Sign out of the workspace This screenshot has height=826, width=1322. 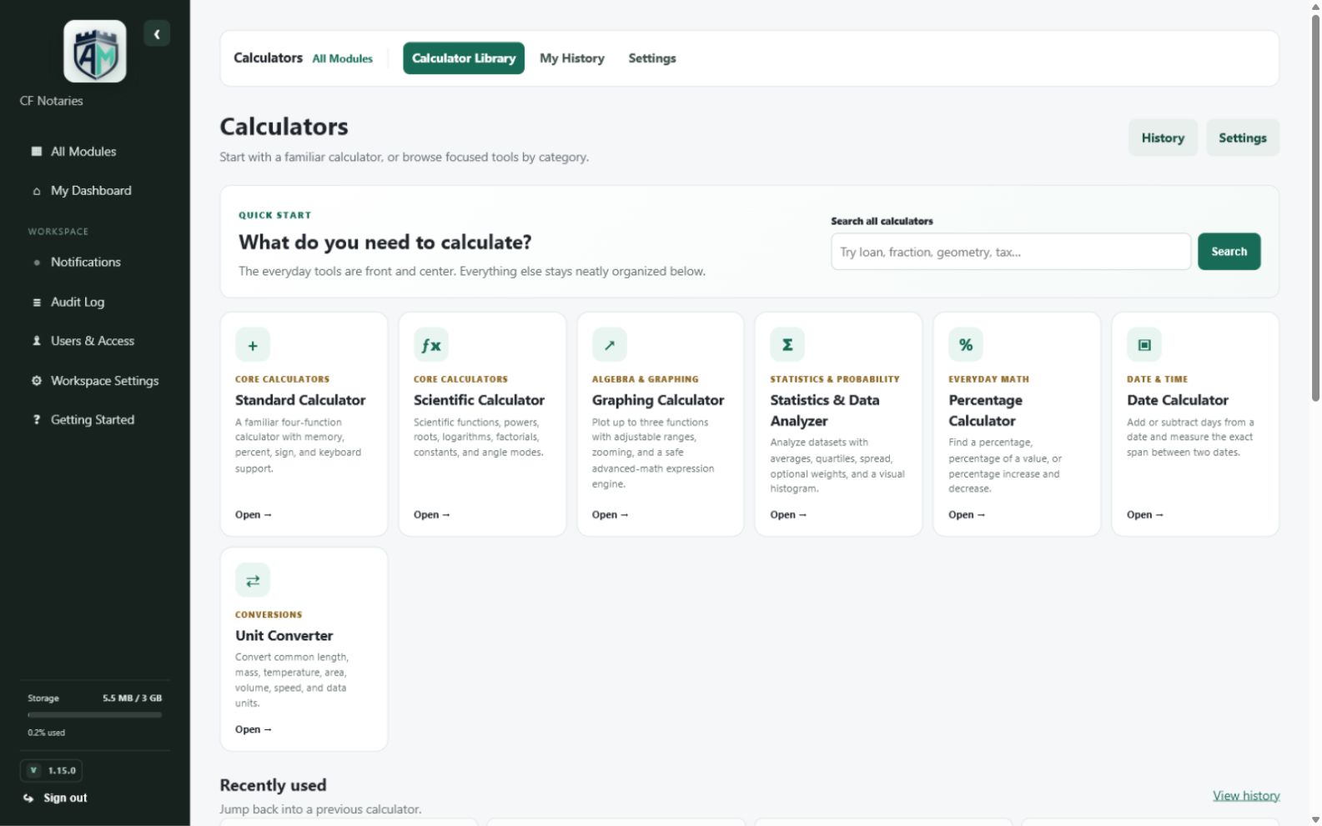click(65, 798)
